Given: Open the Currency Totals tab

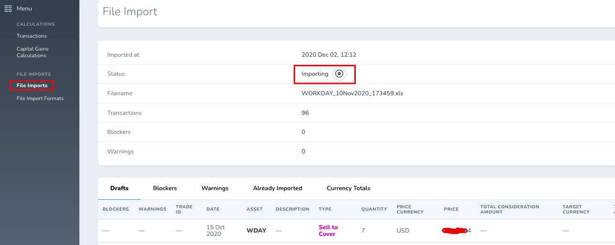Looking at the screenshot, I should [x=349, y=188].
